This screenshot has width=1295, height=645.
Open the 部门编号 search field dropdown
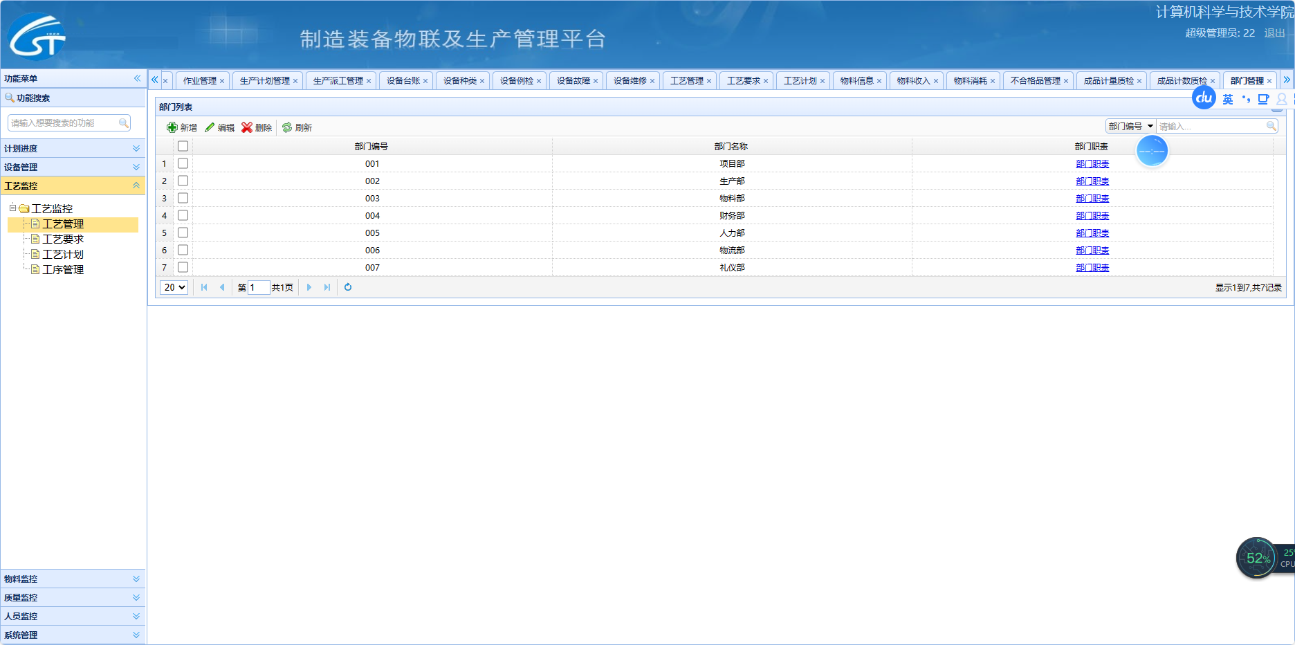(1130, 126)
